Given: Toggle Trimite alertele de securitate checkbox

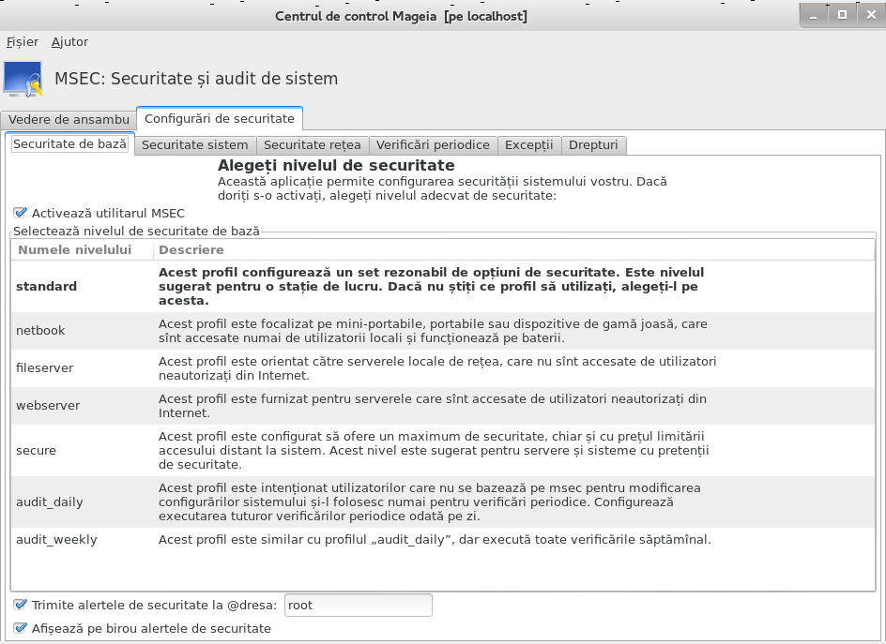Looking at the screenshot, I should pyautogui.click(x=21, y=605).
